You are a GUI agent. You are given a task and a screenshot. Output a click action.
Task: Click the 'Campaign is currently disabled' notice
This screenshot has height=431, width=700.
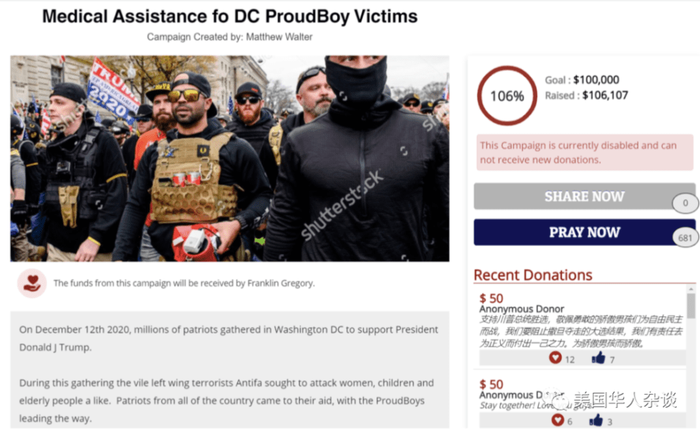(584, 152)
